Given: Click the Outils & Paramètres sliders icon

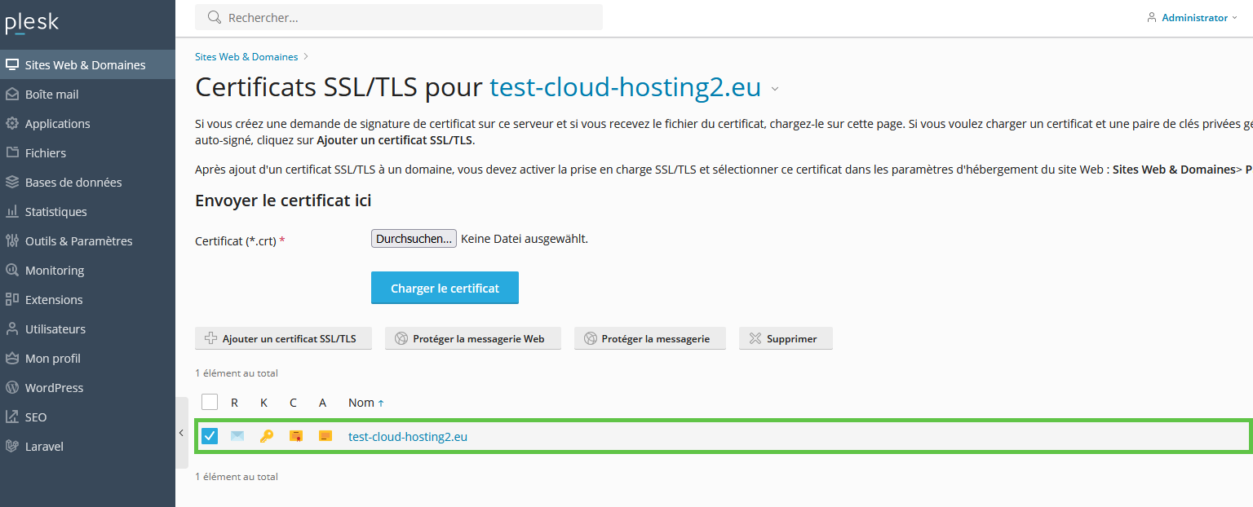Looking at the screenshot, I should (12, 240).
